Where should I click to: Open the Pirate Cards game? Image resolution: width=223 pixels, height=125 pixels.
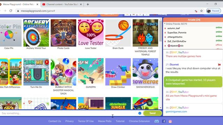tap(63, 33)
